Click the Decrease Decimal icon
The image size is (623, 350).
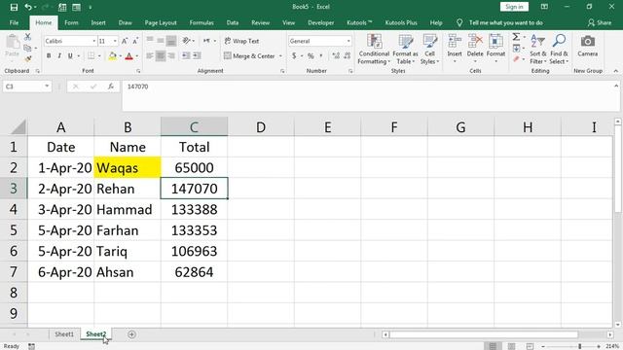pos(347,56)
